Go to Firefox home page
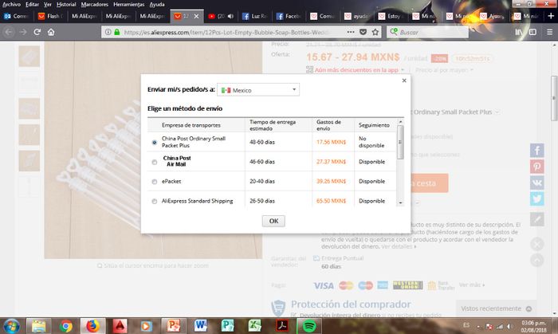The image size is (558, 334). tap(51, 32)
